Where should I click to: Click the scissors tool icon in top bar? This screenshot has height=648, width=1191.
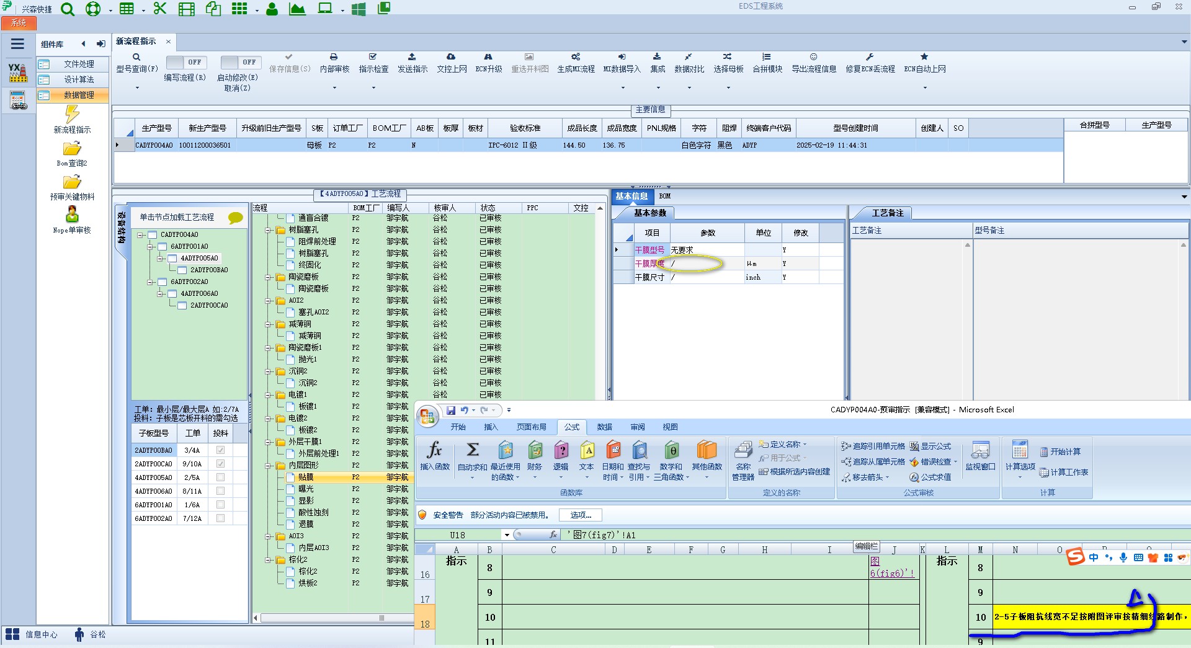click(160, 9)
